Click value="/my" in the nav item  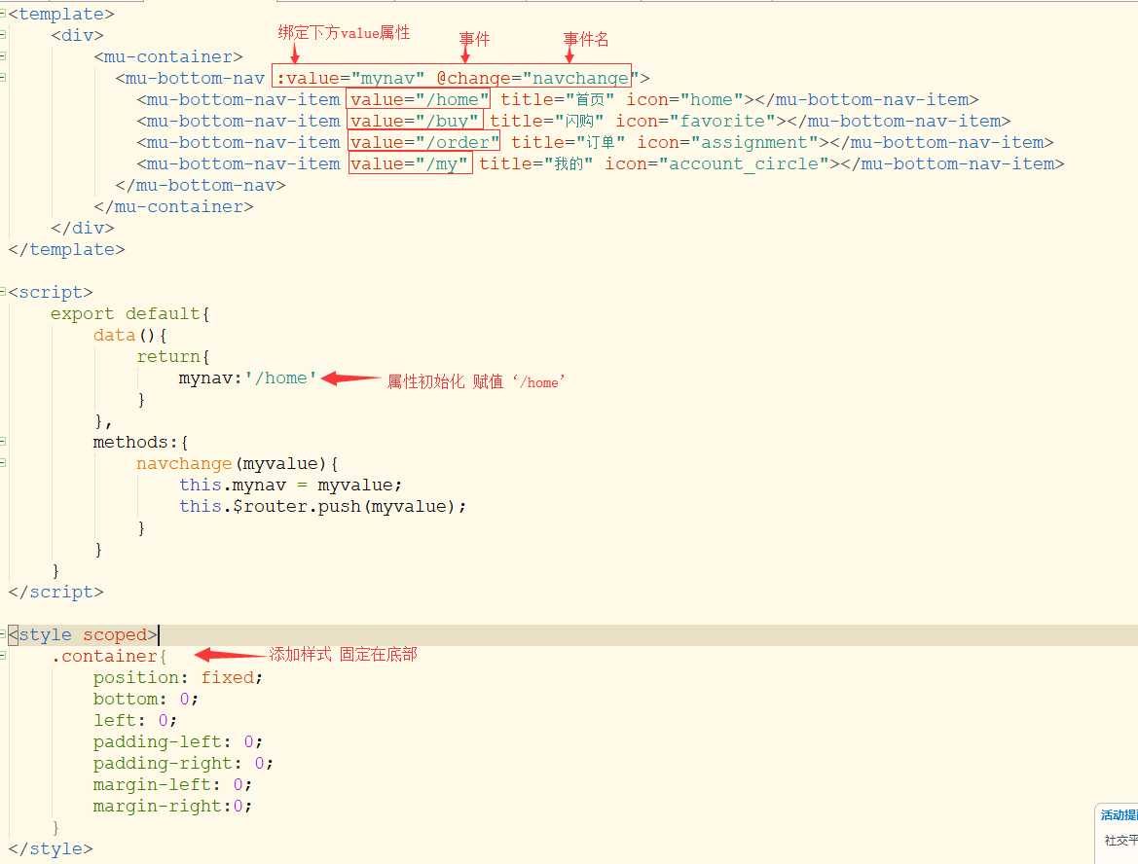coord(409,164)
